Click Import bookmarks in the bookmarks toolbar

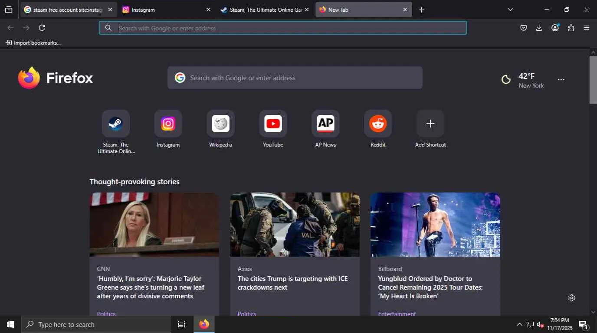(x=33, y=43)
